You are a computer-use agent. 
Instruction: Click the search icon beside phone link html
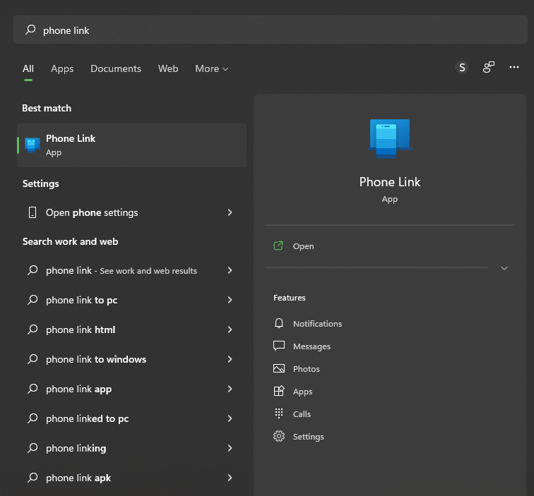click(32, 329)
